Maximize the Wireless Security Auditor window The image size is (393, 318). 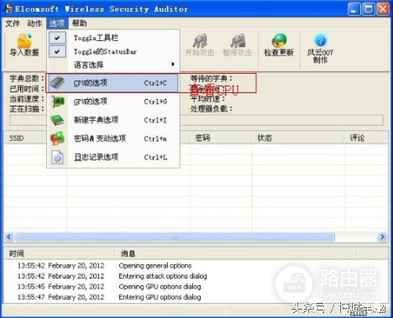[x=369, y=9]
